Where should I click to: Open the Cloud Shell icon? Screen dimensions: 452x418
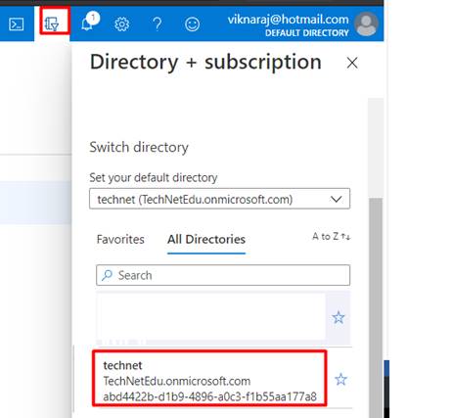[x=17, y=24]
